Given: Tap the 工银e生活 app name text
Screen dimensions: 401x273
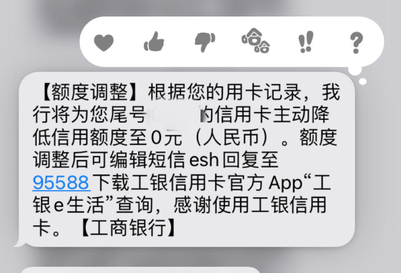Looking at the screenshot, I should click(68, 205).
